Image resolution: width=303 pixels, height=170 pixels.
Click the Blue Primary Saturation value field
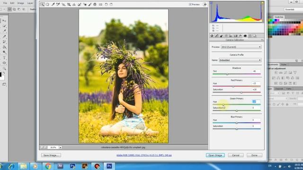[x=256, y=126]
